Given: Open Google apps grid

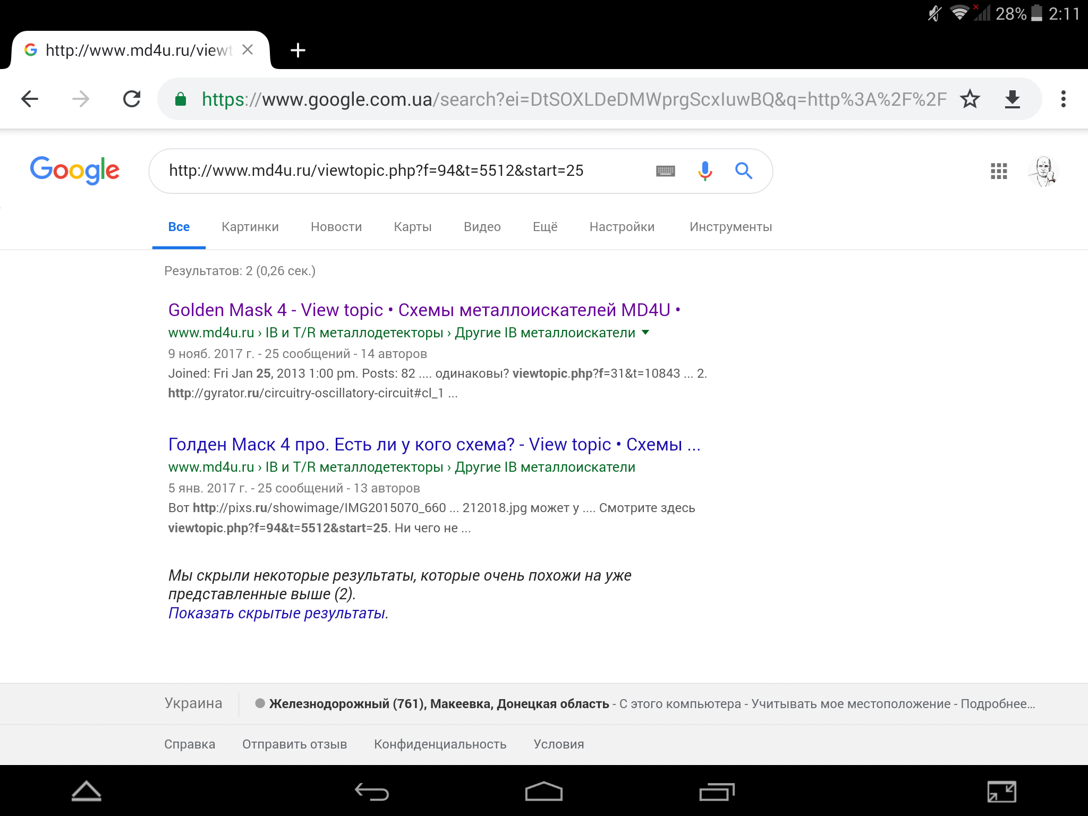Looking at the screenshot, I should click(x=999, y=171).
